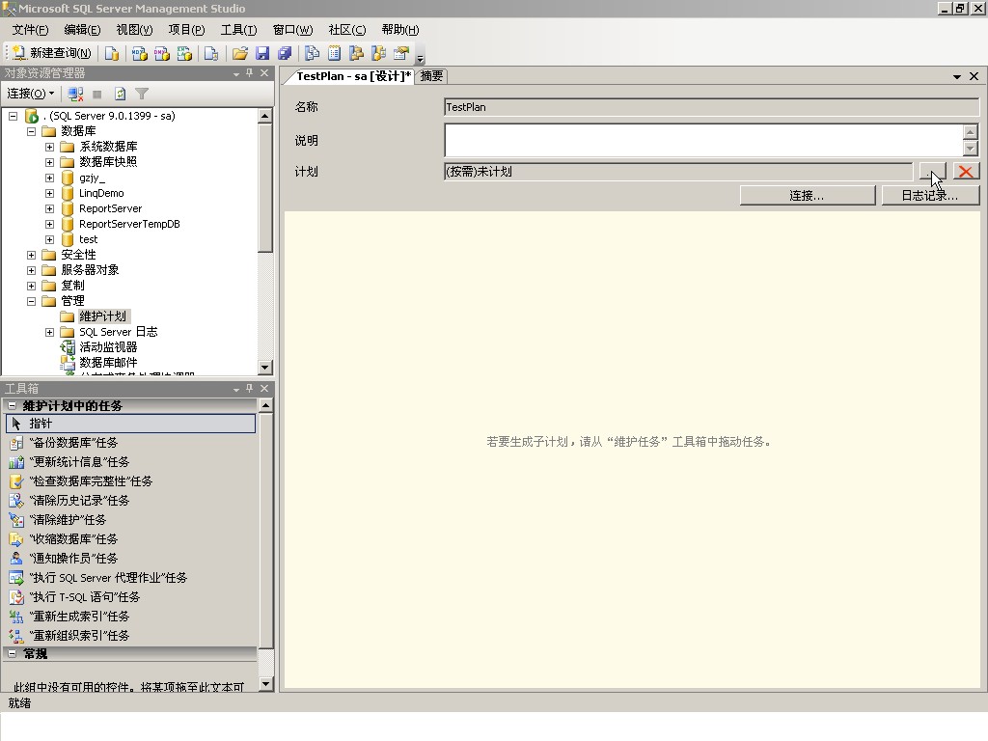
Task: Expand the 安全性 tree node
Action: [30, 254]
